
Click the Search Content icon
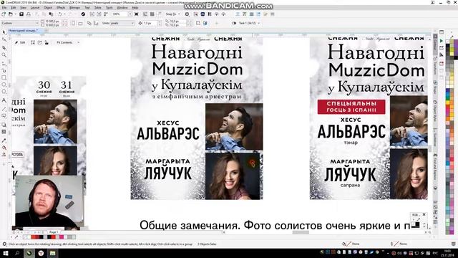(x=83, y=14)
